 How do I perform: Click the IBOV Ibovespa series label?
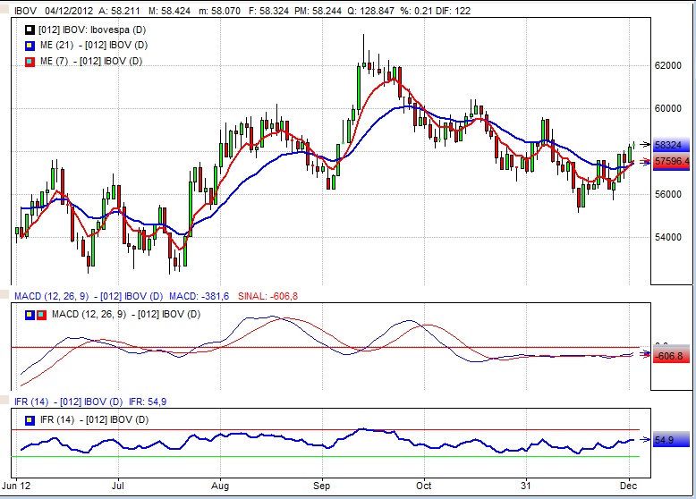[x=87, y=31]
